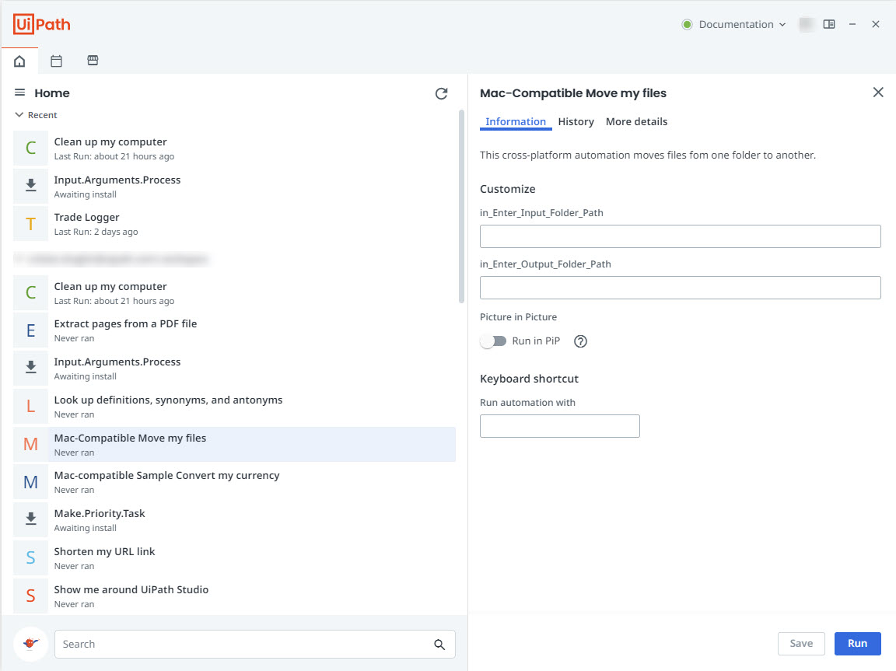Open the Home tab icon
Viewport: 896px width, 671px height.
[19, 61]
